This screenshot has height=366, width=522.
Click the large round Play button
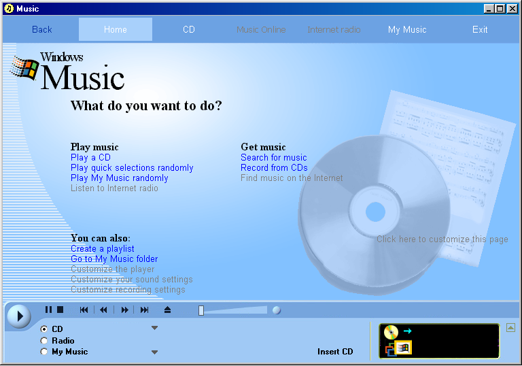19,316
